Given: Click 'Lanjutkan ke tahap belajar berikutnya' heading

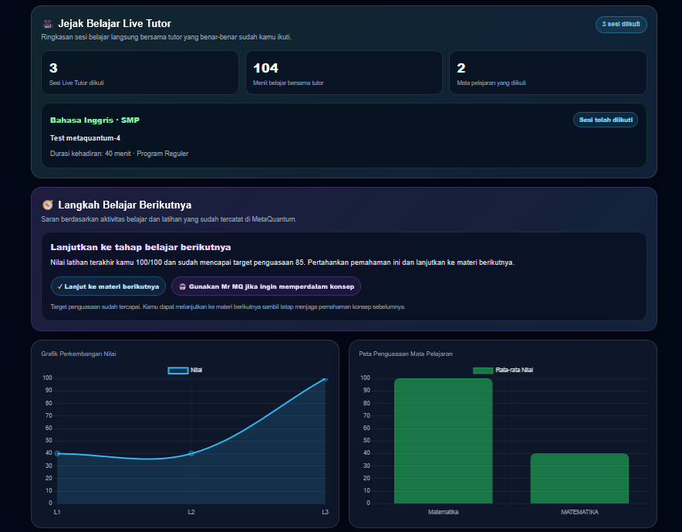Looking at the screenshot, I should tap(140, 247).
